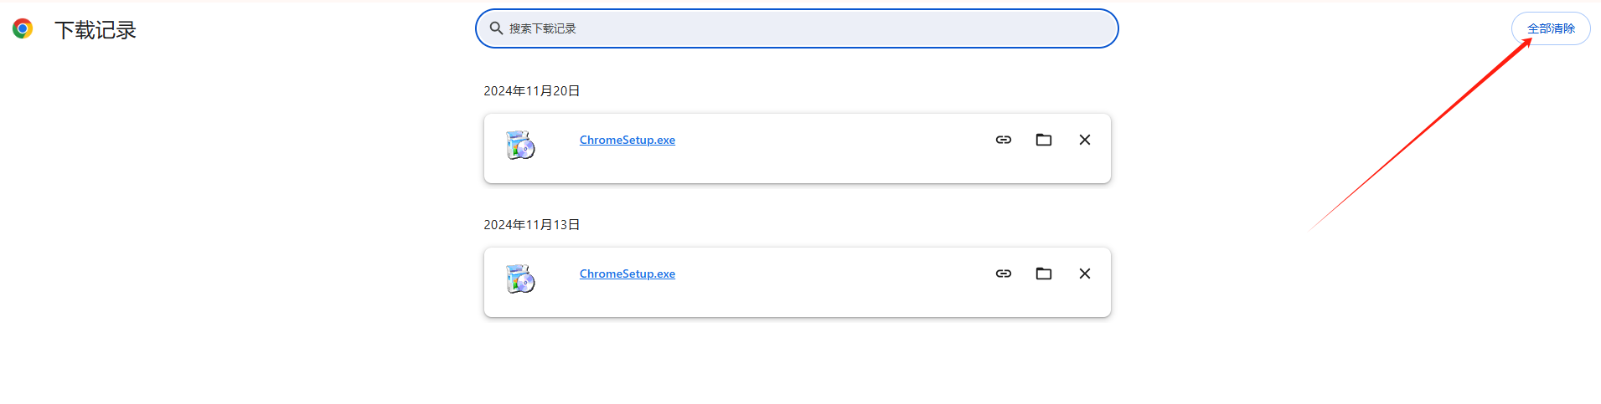Open ChromeSetup.exe downloaded on 2024年11月13日
Image resolution: width=1601 pixels, height=404 pixels.
(627, 274)
